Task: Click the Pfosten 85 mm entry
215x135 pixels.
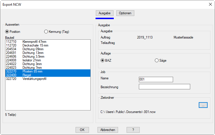Action: pyautogui.click(x=32, y=71)
